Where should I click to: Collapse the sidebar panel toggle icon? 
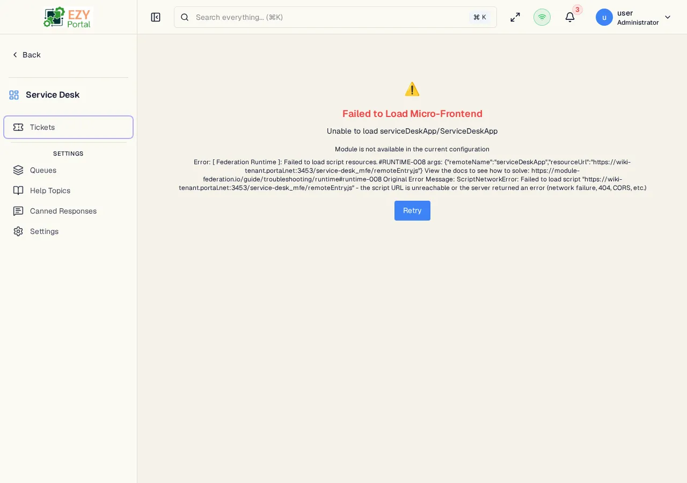coord(156,17)
